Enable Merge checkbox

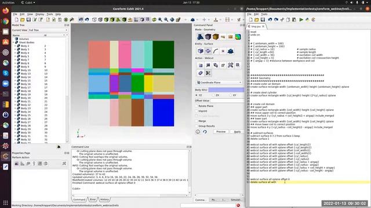[197, 121]
